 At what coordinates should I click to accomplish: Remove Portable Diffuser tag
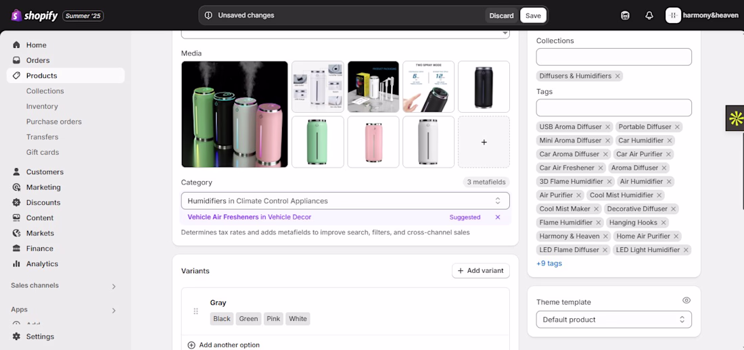pyautogui.click(x=677, y=127)
